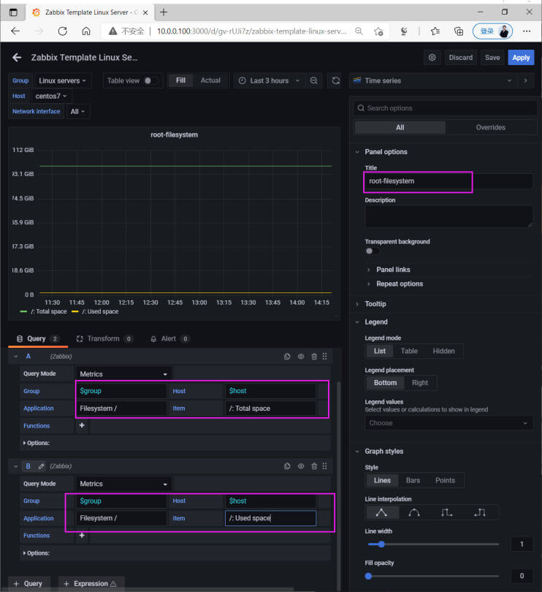Select linear line interpolation icon

point(381,512)
